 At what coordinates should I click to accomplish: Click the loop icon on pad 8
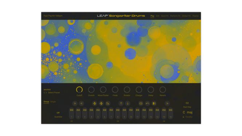coord(118,110)
